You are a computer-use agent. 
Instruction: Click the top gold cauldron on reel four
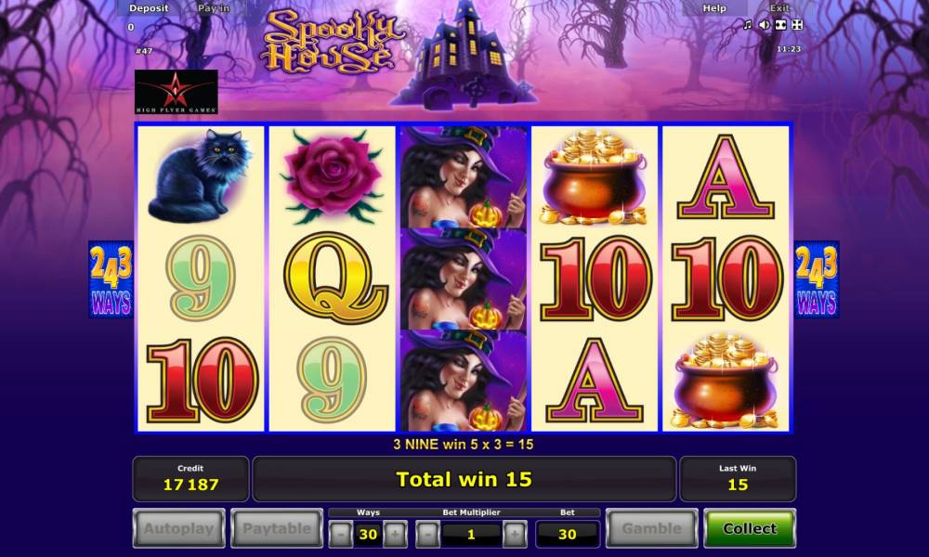(595, 176)
